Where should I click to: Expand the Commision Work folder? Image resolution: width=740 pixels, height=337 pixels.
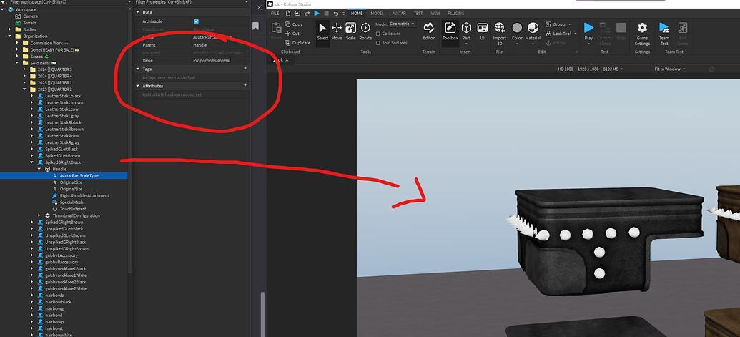tap(17, 43)
